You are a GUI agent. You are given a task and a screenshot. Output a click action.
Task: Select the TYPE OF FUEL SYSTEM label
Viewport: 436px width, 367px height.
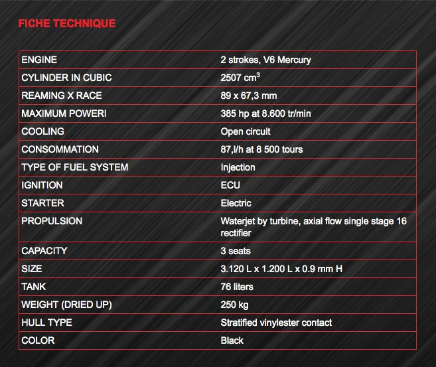(75, 167)
